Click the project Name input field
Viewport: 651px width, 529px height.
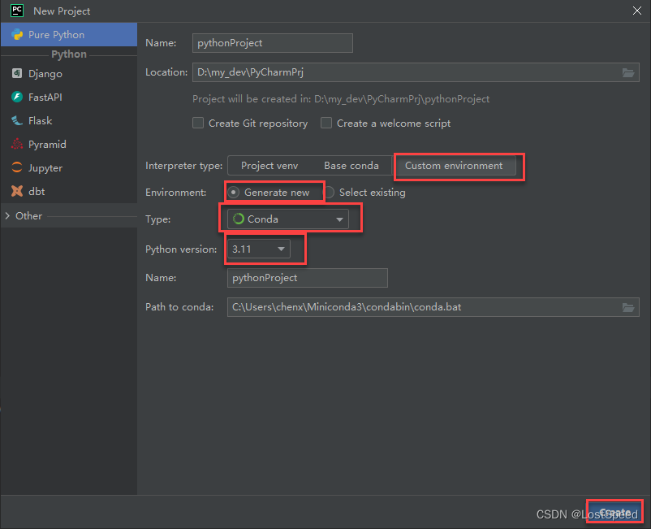pyautogui.click(x=272, y=42)
